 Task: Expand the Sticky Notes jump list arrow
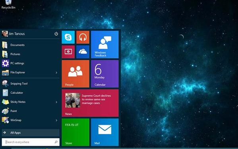[x=56, y=102]
